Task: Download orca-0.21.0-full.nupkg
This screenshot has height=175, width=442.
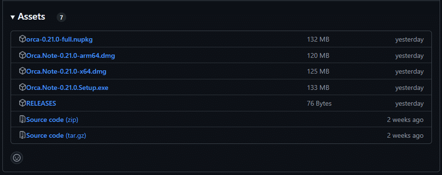Action: 59,39
